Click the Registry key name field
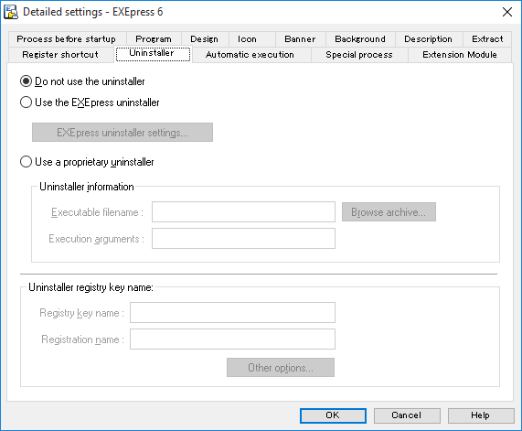 coord(232,312)
